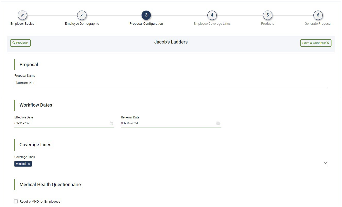This screenshot has width=342, height=207.
Task: Click the step 3 Proposal Configuration circle
Action: [146, 15]
